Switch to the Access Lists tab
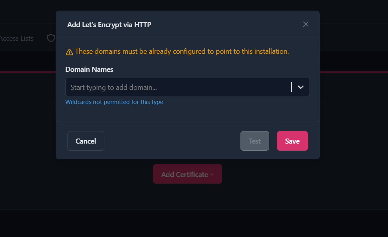The image size is (388, 237). (x=17, y=38)
